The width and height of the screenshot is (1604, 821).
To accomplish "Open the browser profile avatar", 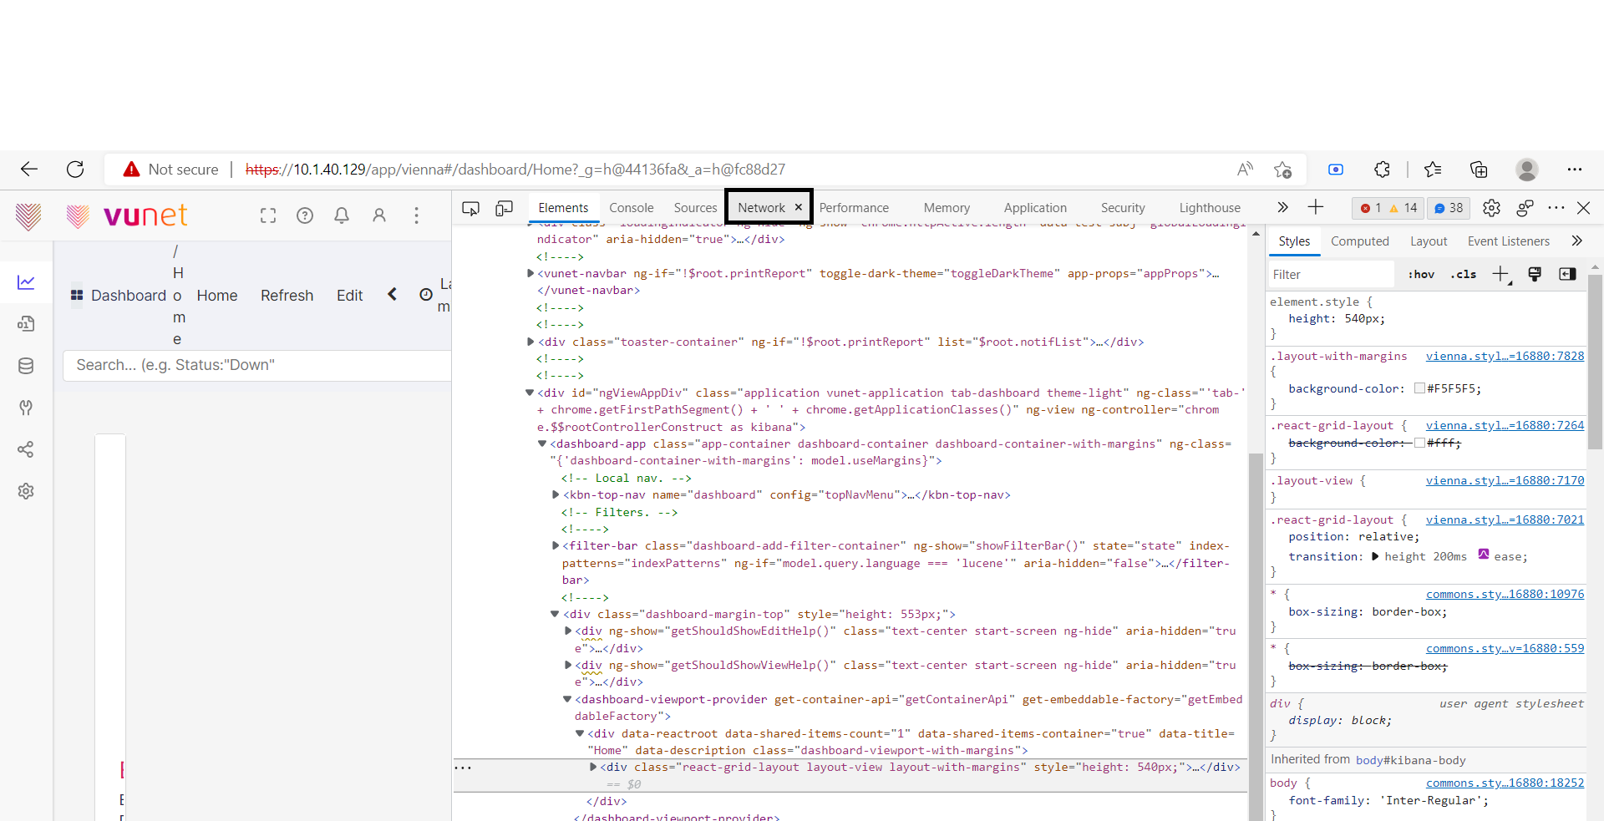I will (x=1527, y=170).
